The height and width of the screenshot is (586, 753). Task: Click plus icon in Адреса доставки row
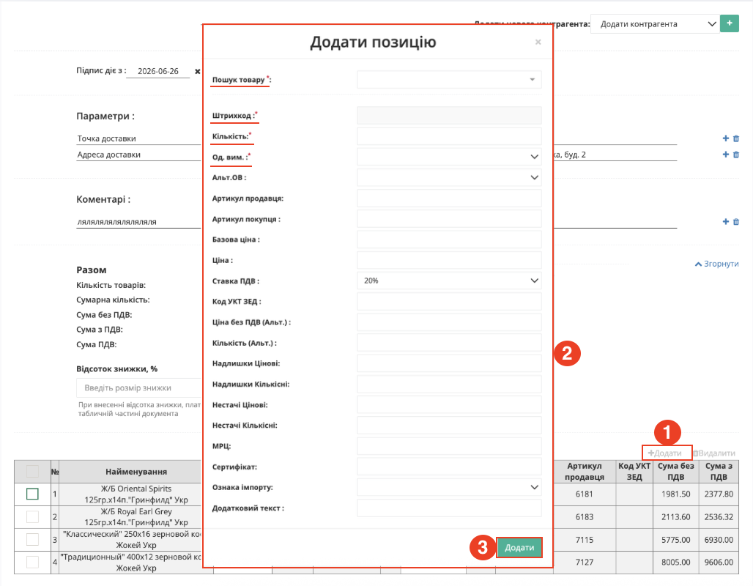(726, 155)
